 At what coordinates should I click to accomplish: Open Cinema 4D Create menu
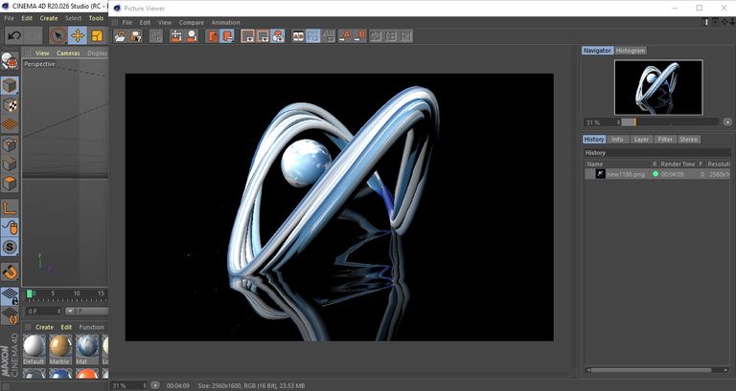tap(49, 18)
